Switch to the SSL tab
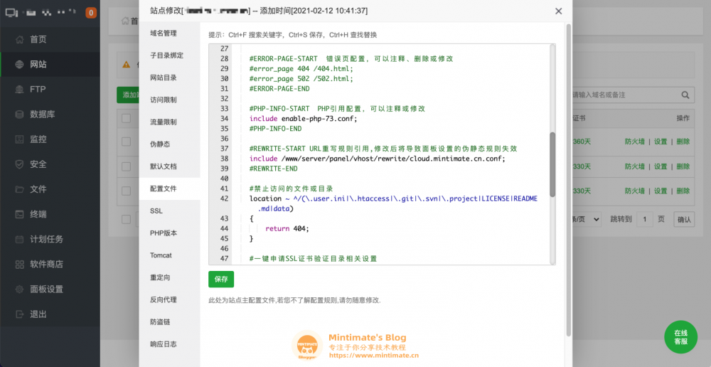 click(x=156, y=211)
